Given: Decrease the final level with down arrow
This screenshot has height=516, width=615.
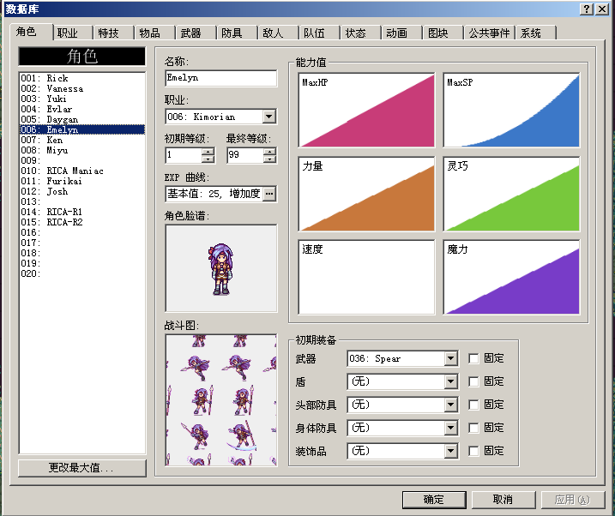Looking at the screenshot, I should (x=269, y=159).
